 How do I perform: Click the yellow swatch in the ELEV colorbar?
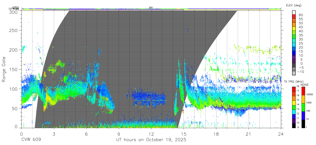pos(294,29)
